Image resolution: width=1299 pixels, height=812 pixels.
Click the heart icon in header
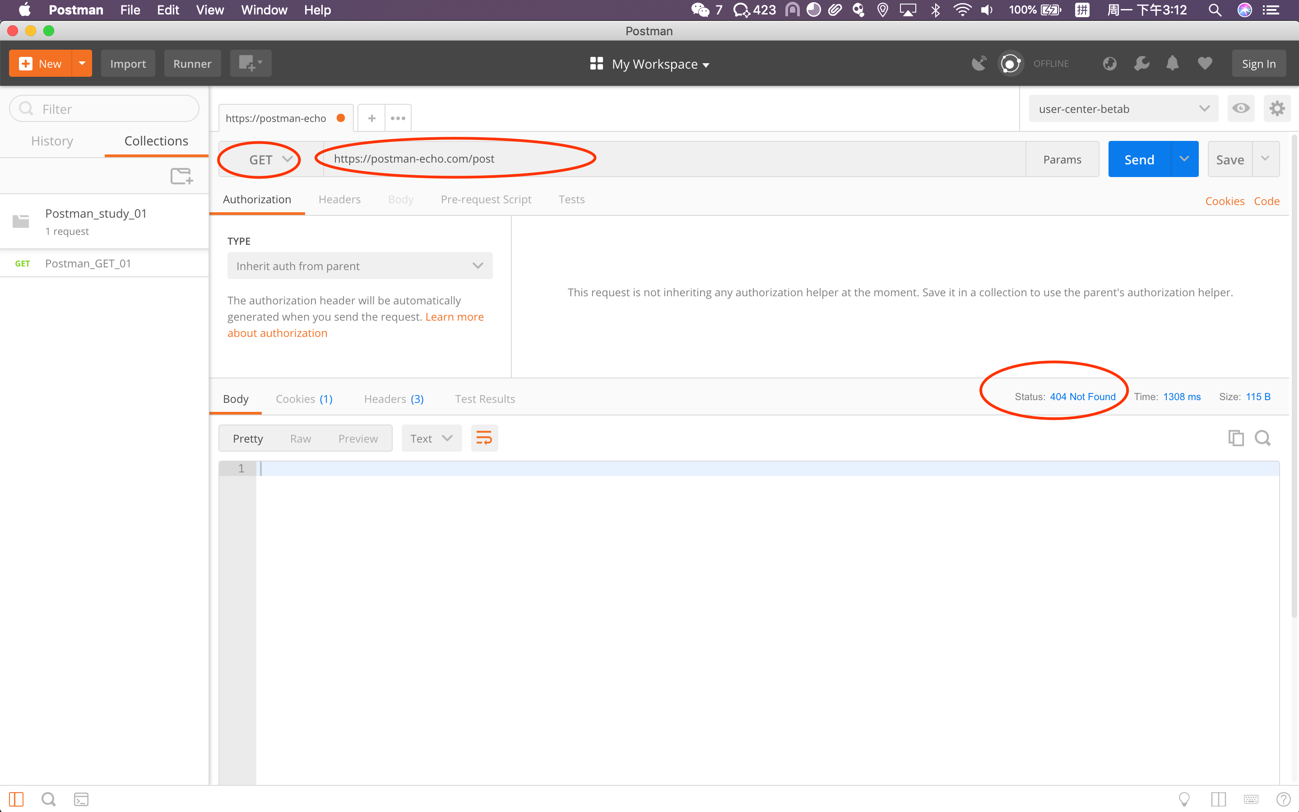[1205, 63]
